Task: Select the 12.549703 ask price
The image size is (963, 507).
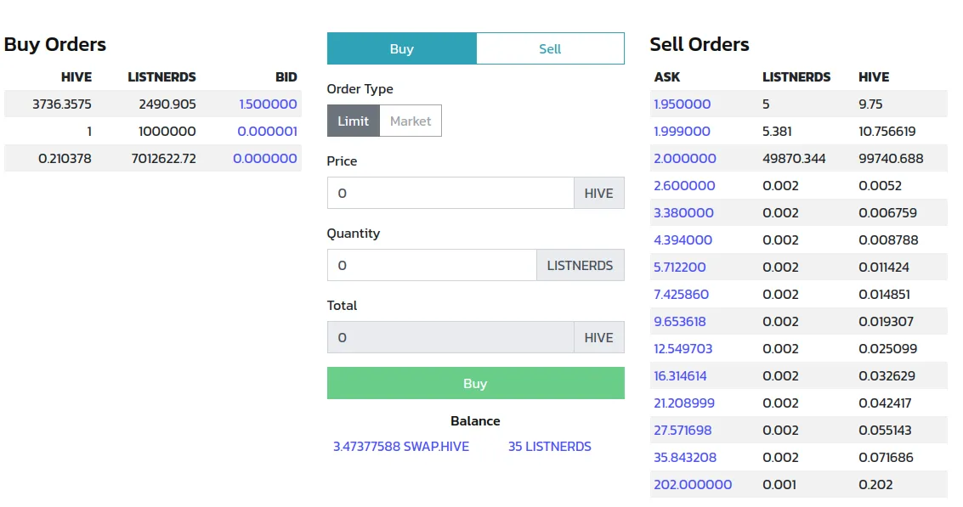Action: click(683, 349)
